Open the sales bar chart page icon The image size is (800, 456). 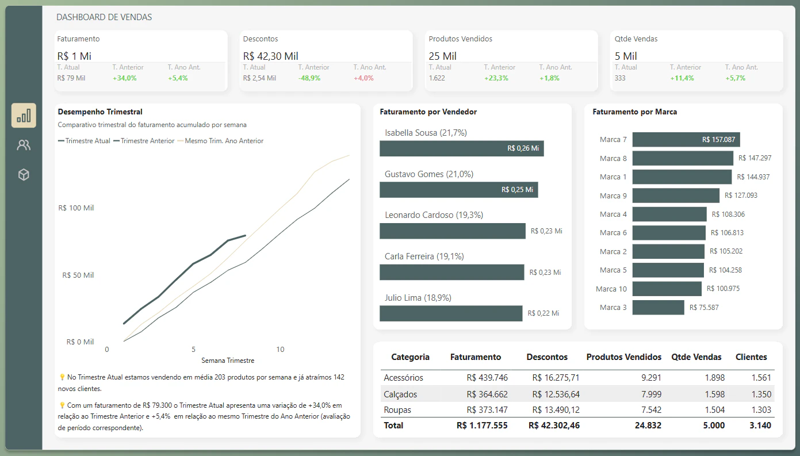[x=24, y=116]
